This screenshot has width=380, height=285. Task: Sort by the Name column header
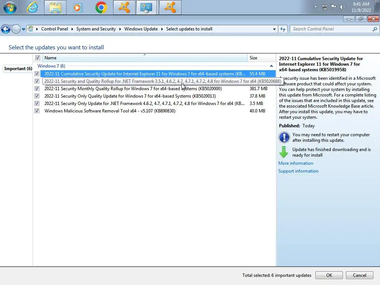tap(145, 58)
